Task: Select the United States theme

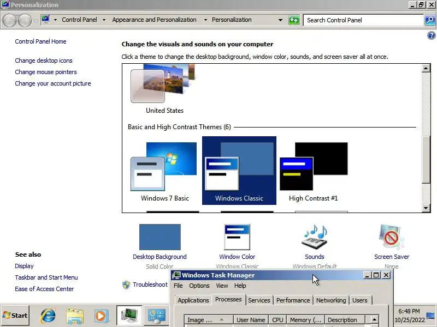Action: pos(164,89)
